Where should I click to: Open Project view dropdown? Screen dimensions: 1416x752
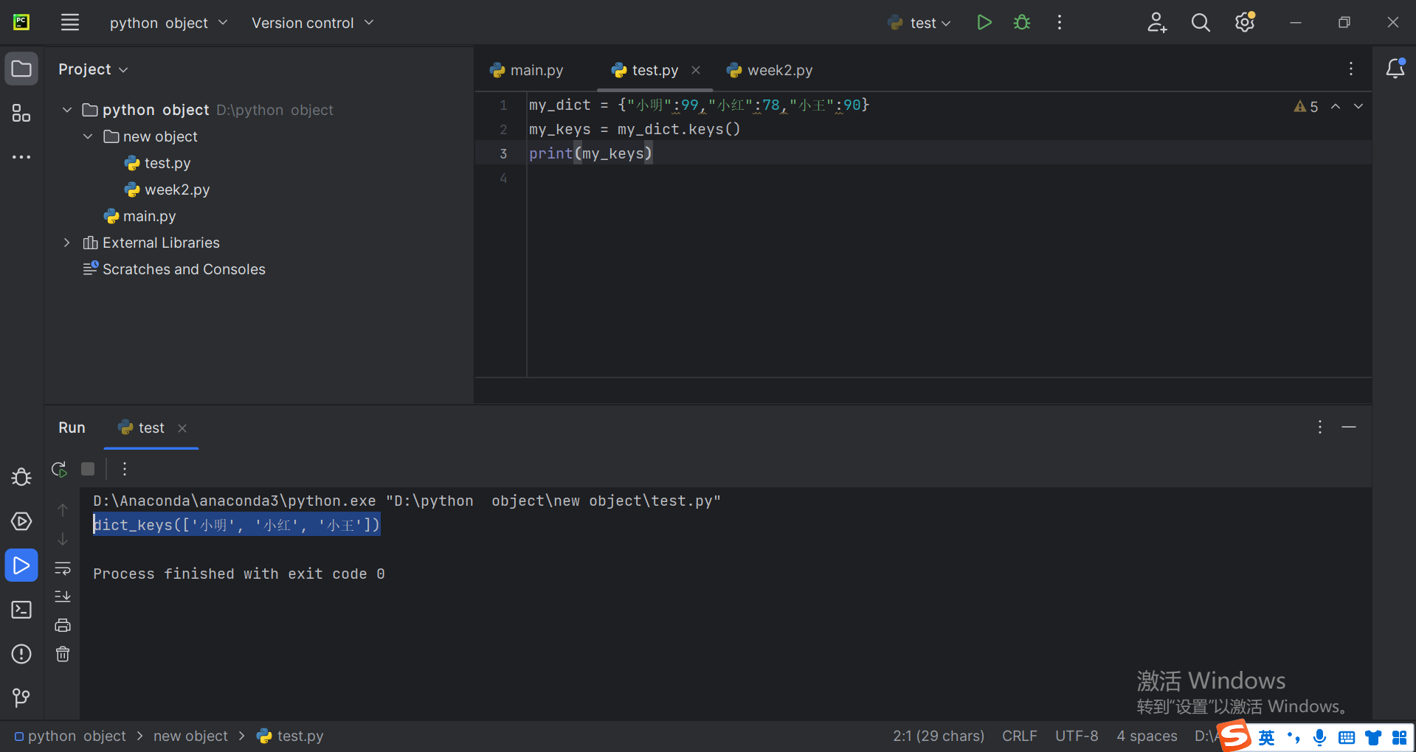click(93, 69)
